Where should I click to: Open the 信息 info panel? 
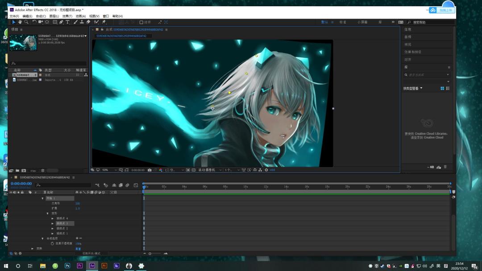(x=408, y=29)
